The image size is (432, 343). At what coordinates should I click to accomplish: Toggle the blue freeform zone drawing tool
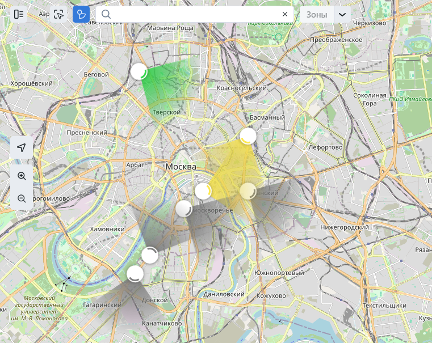tap(81, 14)
